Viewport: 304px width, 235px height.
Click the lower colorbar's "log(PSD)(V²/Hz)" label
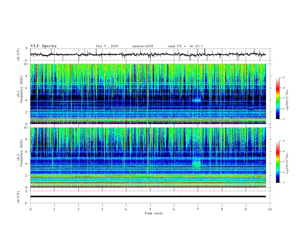click(287, 164)
